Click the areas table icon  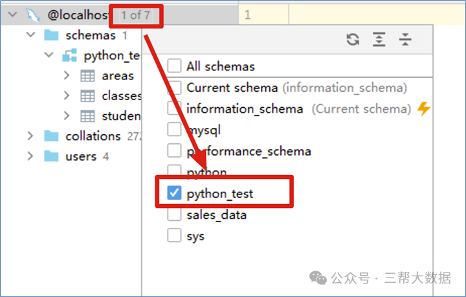[87, 76]
